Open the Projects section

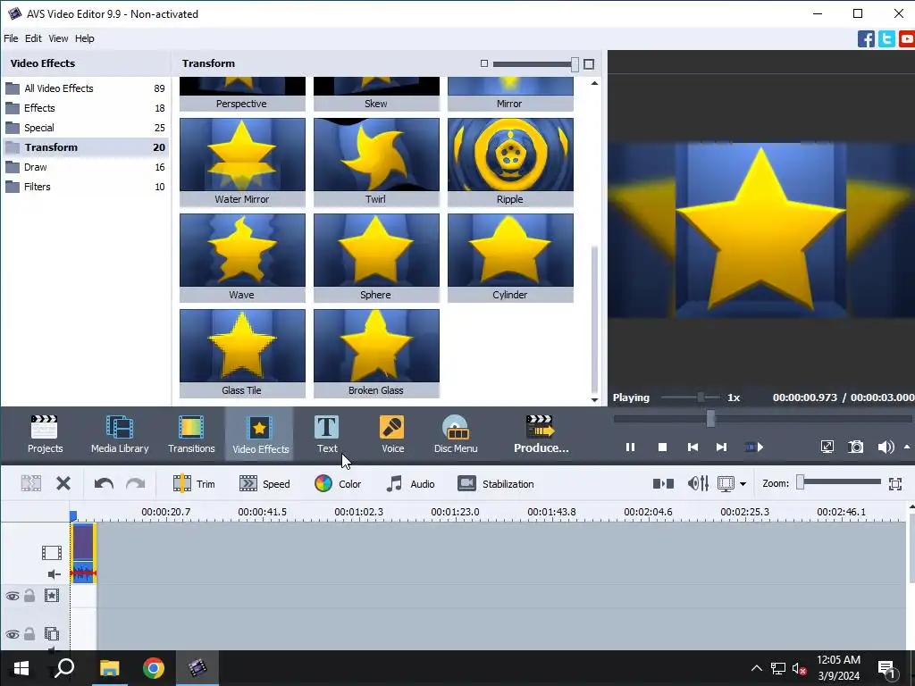pos(45,434)
